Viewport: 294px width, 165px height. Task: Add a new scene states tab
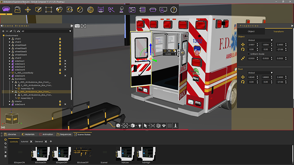coord(51,141)
